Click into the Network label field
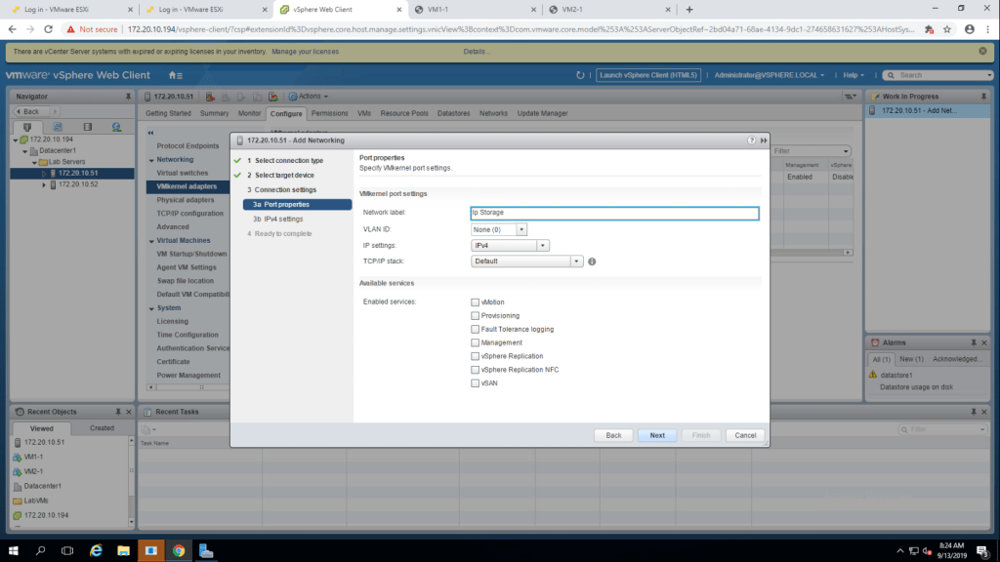 [613, 212]
